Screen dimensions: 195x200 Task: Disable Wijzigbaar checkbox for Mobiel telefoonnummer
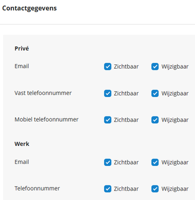(155, 120)
